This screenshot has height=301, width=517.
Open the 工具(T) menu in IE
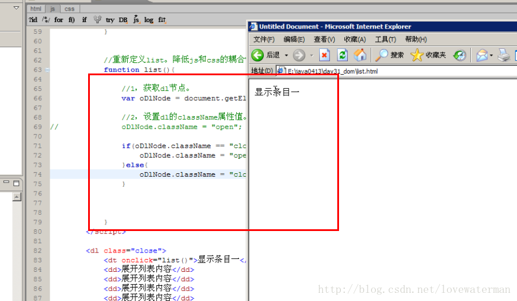click(x=386, y=40)
